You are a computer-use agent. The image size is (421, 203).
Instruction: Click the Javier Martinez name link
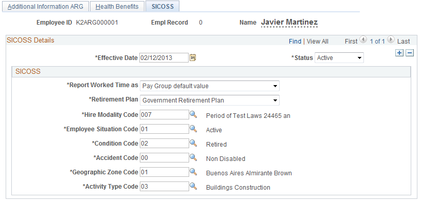click(x=289, y=22)
